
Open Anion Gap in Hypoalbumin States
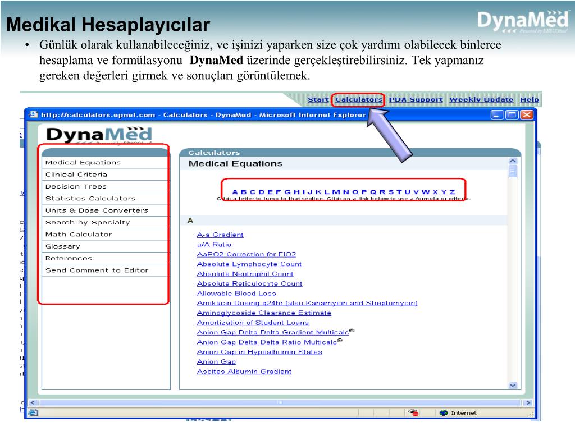[x=259, y=352]
